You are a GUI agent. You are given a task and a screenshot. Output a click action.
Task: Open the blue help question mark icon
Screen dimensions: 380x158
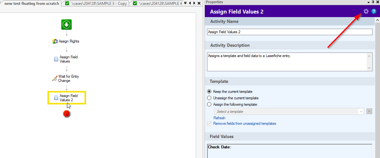pos(374,11)
